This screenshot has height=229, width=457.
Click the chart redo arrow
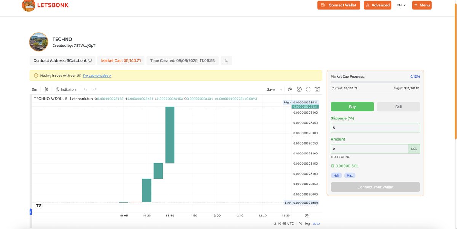[94, 89]
